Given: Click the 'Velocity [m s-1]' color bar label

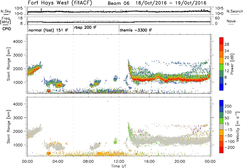Looking at the screenshot, I should pyautogui.click(x=238, y=126).
